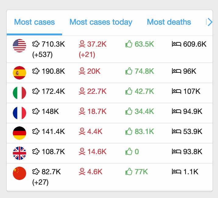Click the Spain flag icon
This screenshot has height=198, width=218.
(x=19, y=73)
